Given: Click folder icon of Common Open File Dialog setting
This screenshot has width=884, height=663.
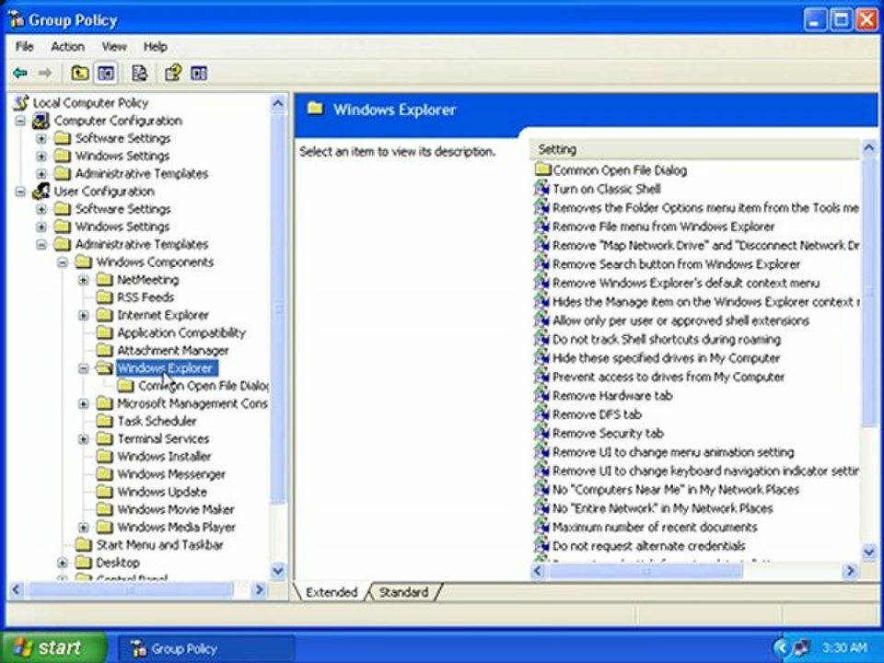Looking at the screenshot, I should coord(542,169).
